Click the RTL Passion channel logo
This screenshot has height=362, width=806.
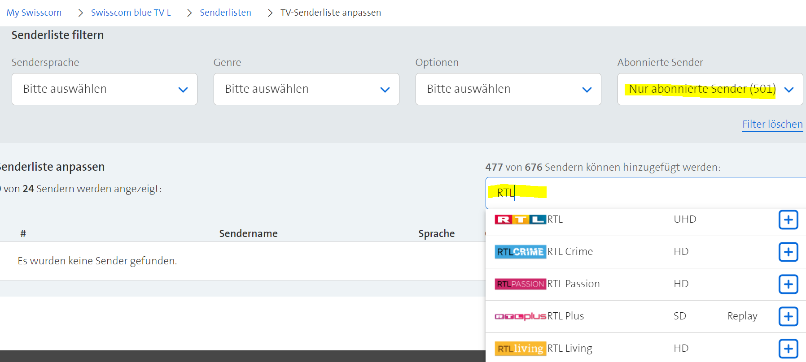pos(520,284)
